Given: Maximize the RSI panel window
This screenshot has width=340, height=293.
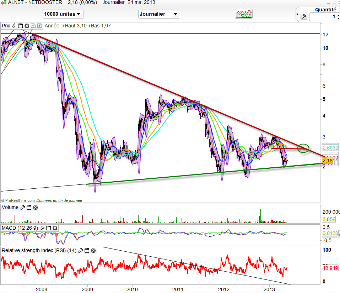Looking at the screenshot, I should point(87,251).
